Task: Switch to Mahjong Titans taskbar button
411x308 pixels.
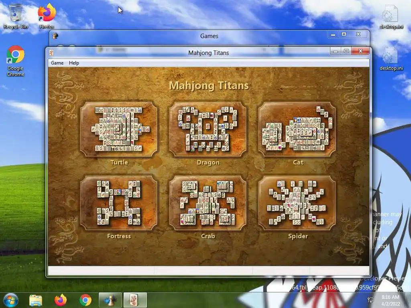Action: click(135, 300)
